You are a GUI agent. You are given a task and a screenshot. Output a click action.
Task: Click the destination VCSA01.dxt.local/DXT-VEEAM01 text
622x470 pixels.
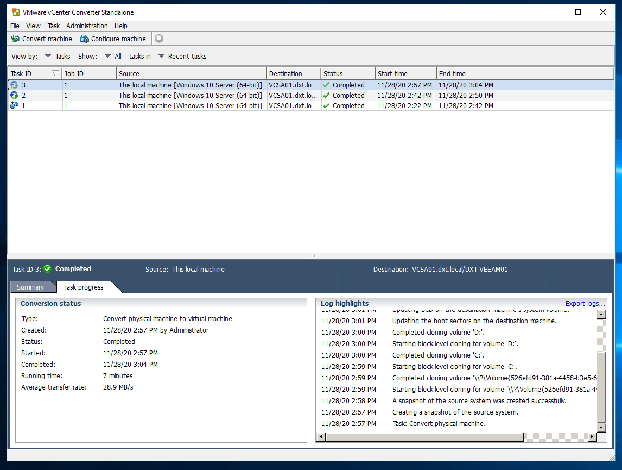(460, 269)
